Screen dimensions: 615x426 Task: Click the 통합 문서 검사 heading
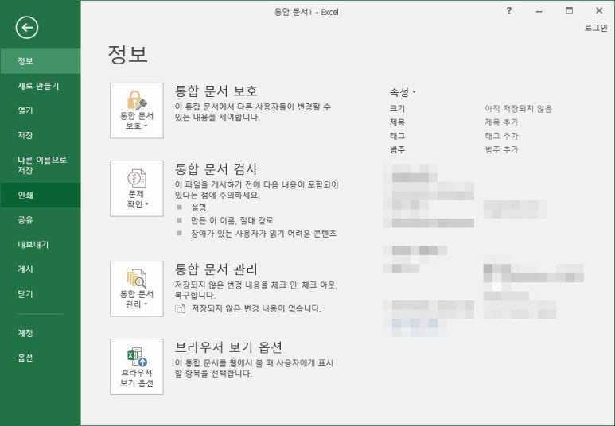coord(216,169)
